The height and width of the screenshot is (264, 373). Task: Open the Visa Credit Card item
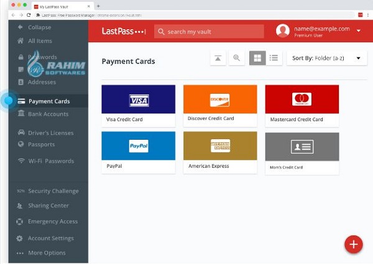(x=139, y=106)
